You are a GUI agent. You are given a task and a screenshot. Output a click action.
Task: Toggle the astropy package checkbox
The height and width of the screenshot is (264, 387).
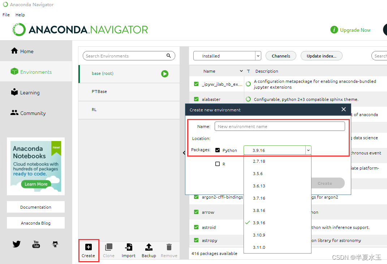(196, 240)
